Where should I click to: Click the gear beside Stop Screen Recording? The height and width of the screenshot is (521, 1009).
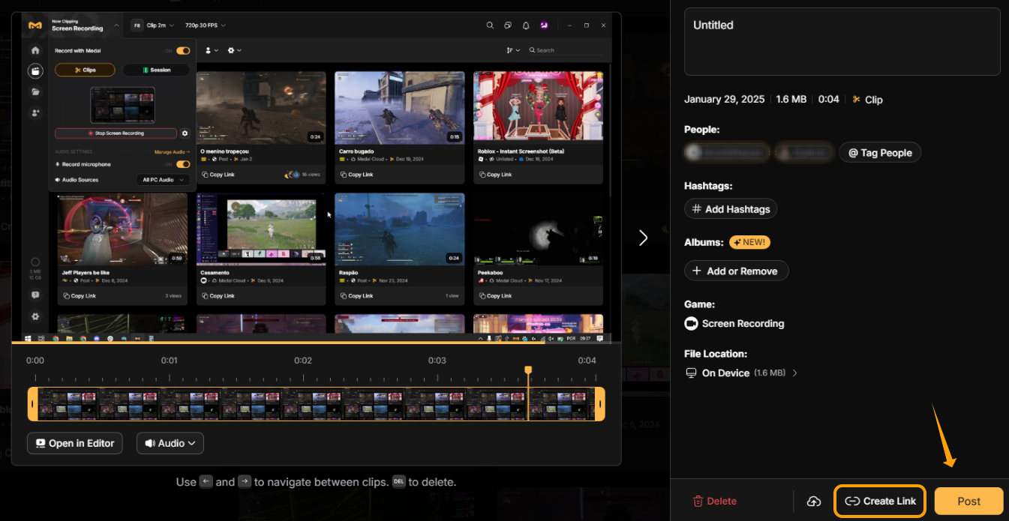coord(185,133)
